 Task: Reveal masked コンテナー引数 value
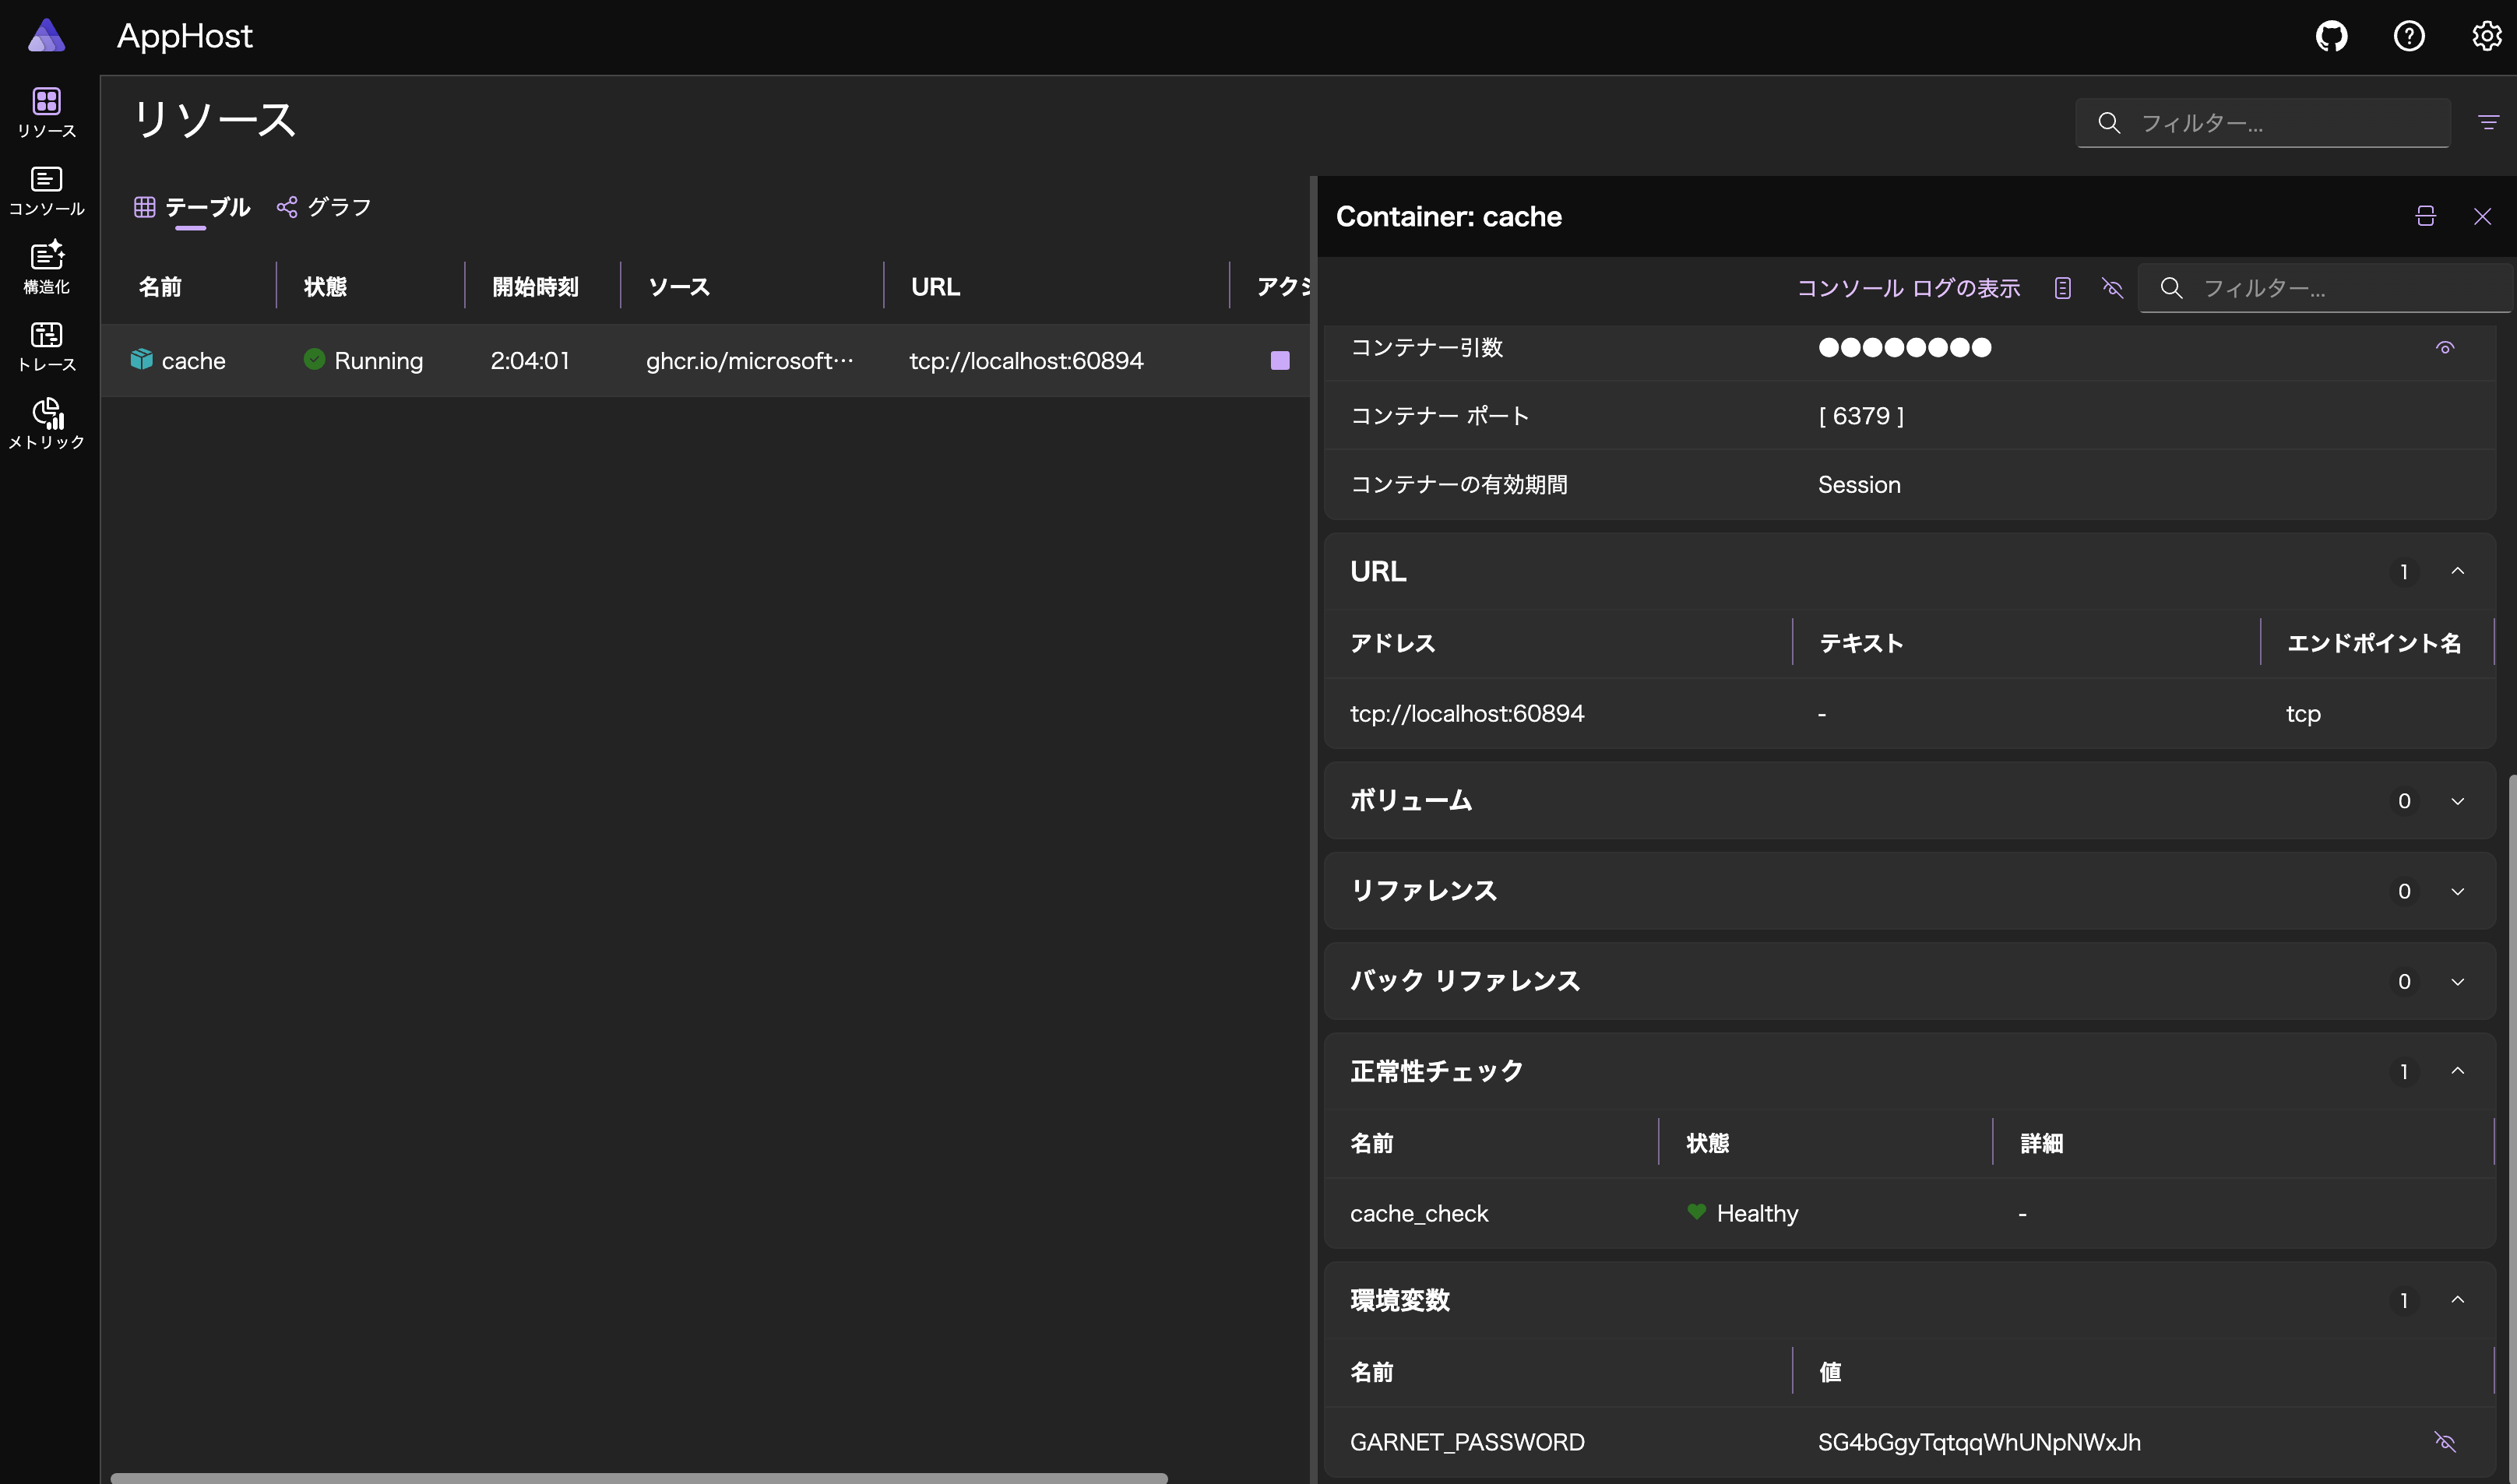(x=2444, y=348)
